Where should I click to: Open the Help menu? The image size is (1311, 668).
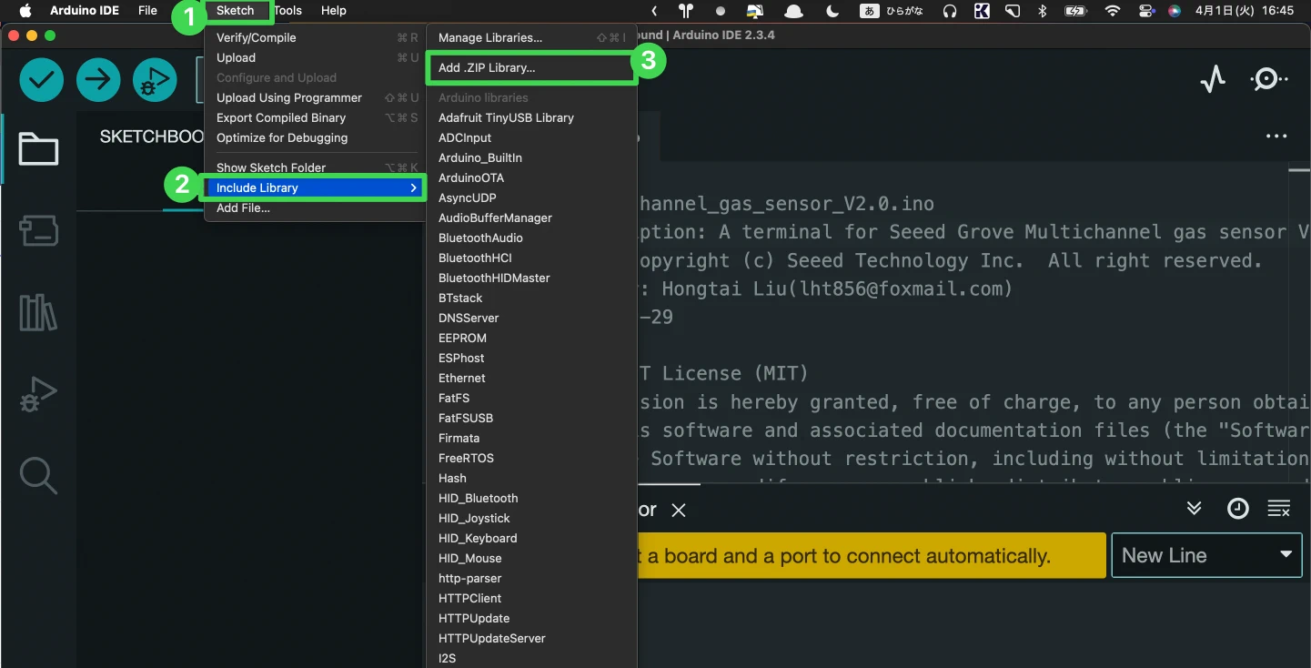(x=334, y=11)
